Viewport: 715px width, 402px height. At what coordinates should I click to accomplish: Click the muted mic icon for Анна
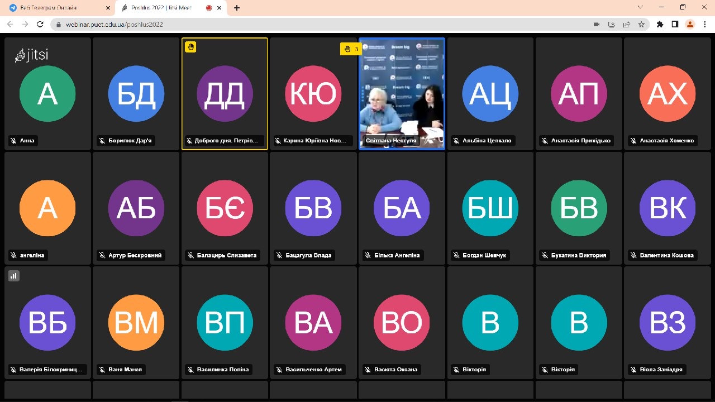coord(13,141)
